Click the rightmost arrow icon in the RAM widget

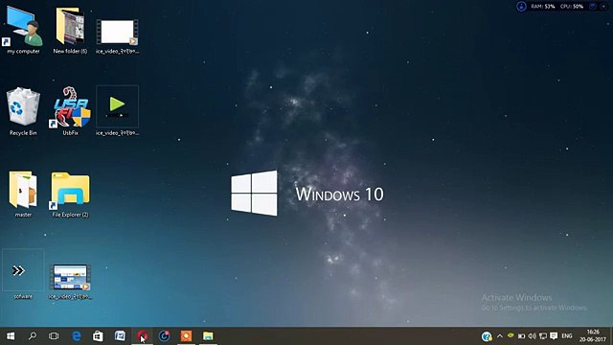point(603,7)
